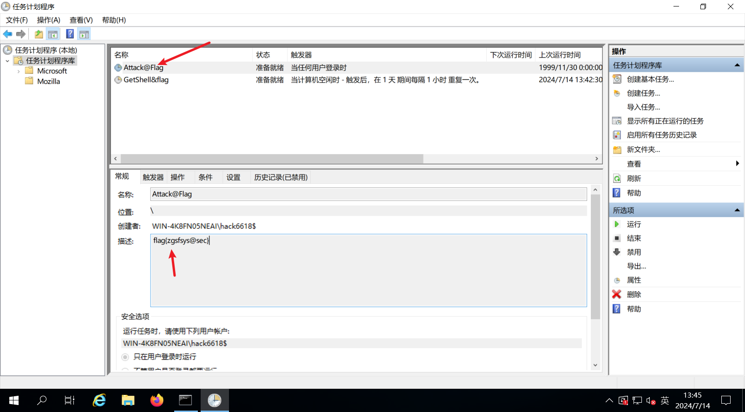
Task: Select 只在用户登录时运行 radio button
Action: tap(125, 357)
